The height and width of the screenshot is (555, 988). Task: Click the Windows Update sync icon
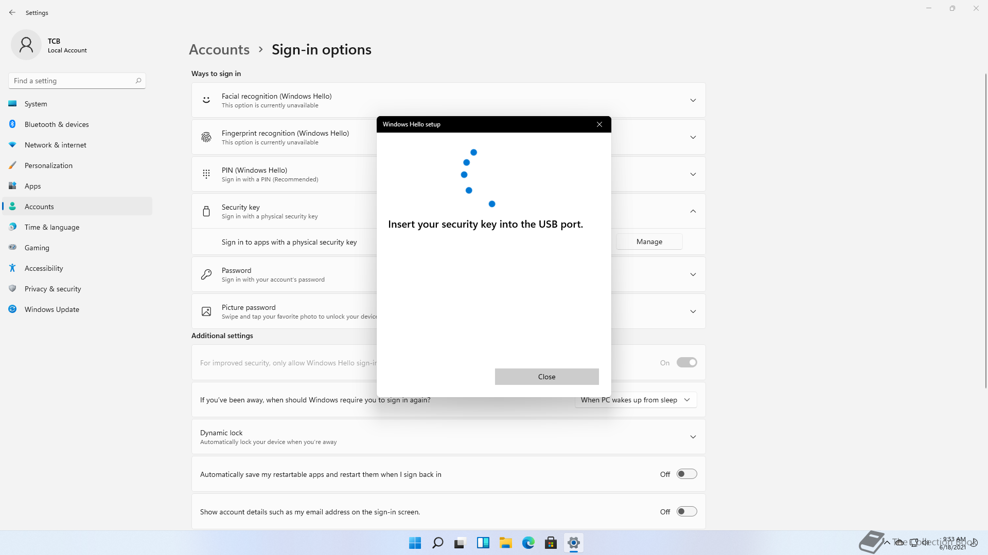coord(12,309)
